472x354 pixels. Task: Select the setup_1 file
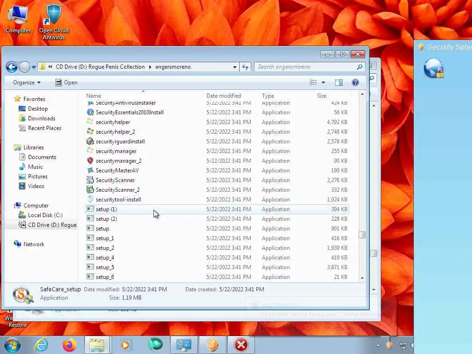pyautogui.click(x=217, y=238)
